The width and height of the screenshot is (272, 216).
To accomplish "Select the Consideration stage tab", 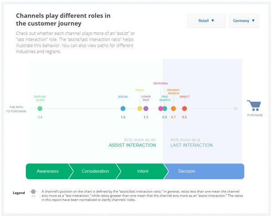I will click(x=95, y=171).
